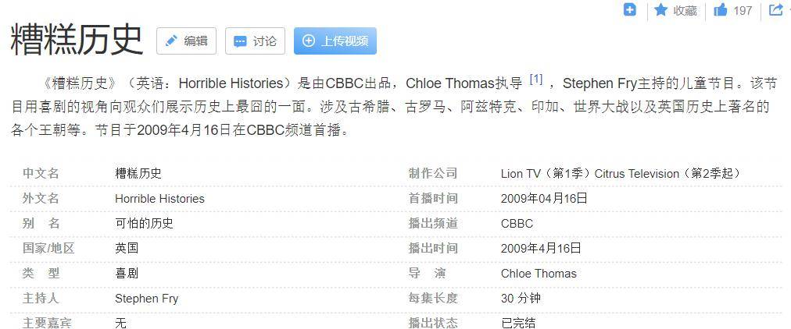Click the page title 糟糕历史
This screenshot has height=329, width=791.
click(77, 40)
